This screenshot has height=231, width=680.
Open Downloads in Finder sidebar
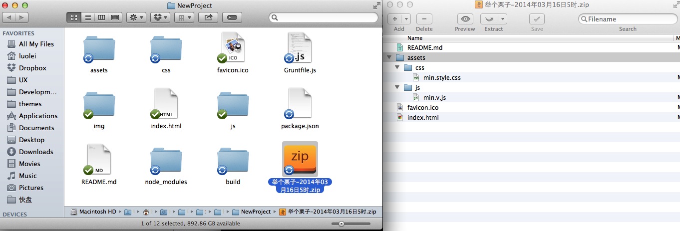36,152
